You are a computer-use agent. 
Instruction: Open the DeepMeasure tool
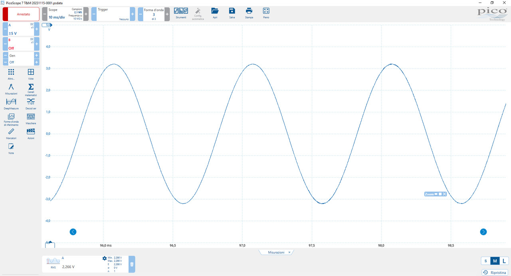tap(11, 104)
